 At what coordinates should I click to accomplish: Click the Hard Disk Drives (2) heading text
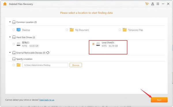[26, 37]
